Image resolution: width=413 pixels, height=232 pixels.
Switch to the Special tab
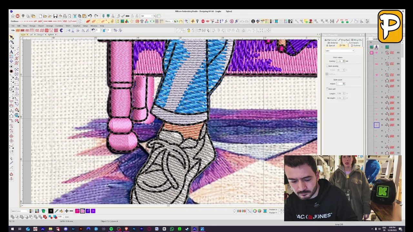331,45
